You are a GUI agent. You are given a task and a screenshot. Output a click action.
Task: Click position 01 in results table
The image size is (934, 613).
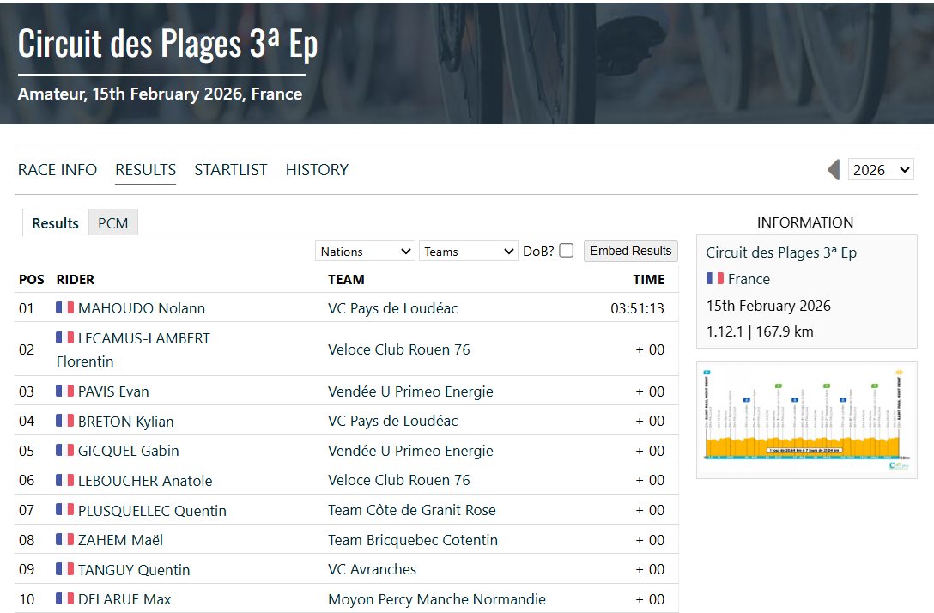click(27, 308)
